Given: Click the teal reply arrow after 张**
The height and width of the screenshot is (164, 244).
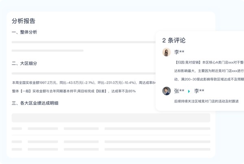Looking at the screenshot, I should point(189,91).
